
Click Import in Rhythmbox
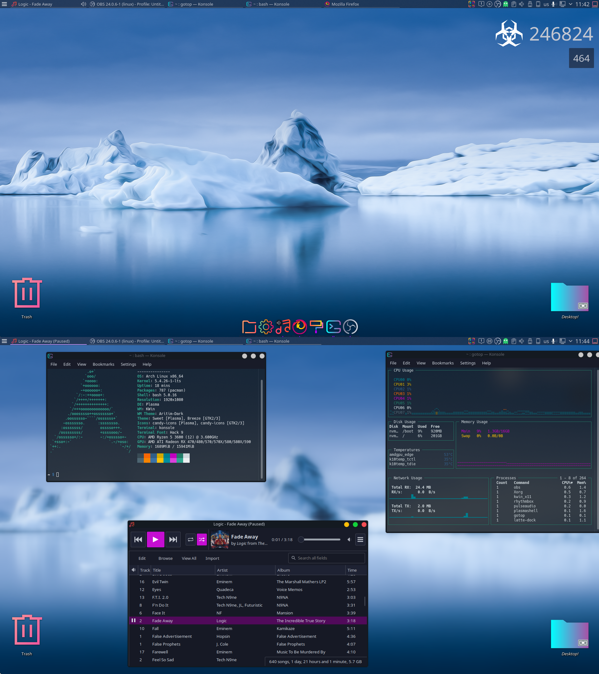212,558
